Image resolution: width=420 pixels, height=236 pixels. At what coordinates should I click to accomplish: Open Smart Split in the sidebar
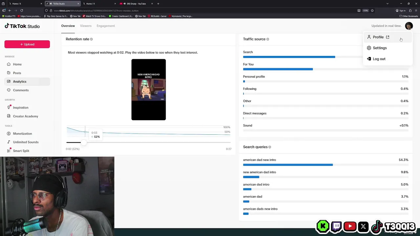pyautogui.click(x=27, y=151)
